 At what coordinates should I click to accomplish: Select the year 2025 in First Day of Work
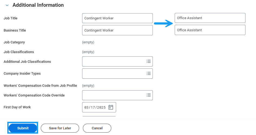101,107
